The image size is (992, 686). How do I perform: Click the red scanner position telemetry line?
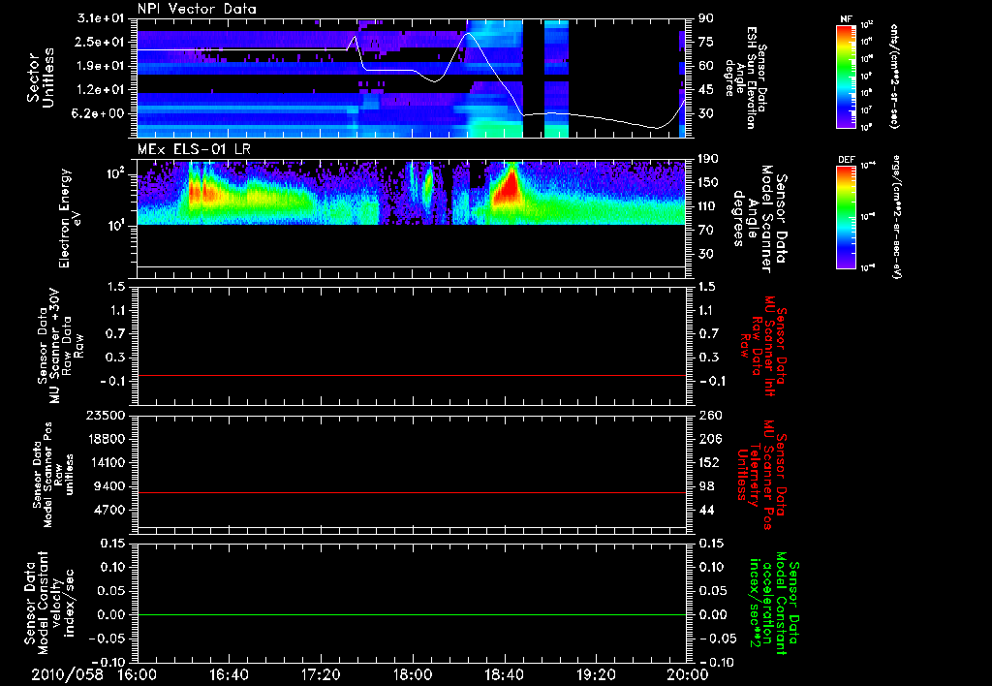[x=412, y=492]
